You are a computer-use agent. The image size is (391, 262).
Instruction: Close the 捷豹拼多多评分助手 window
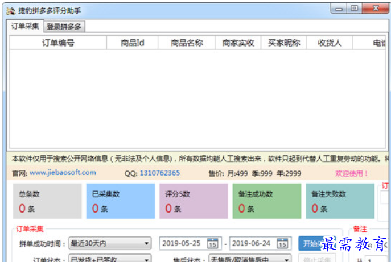click(x=376, y=8)
